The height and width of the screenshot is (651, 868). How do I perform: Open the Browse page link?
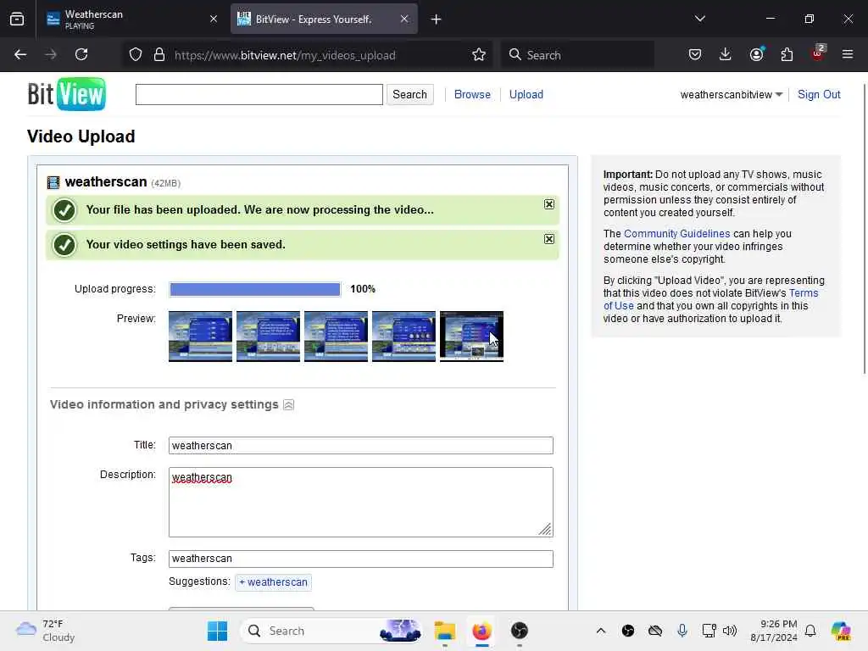tap(472, 95)
